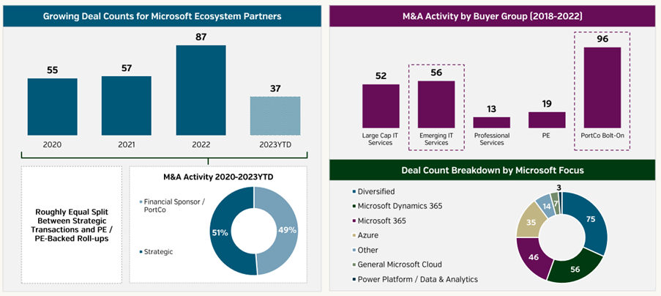Click the 'M&A Activity 2020-2023YTD' title
This screenshot has height=296, width=661.
click(x=218, y=177)
